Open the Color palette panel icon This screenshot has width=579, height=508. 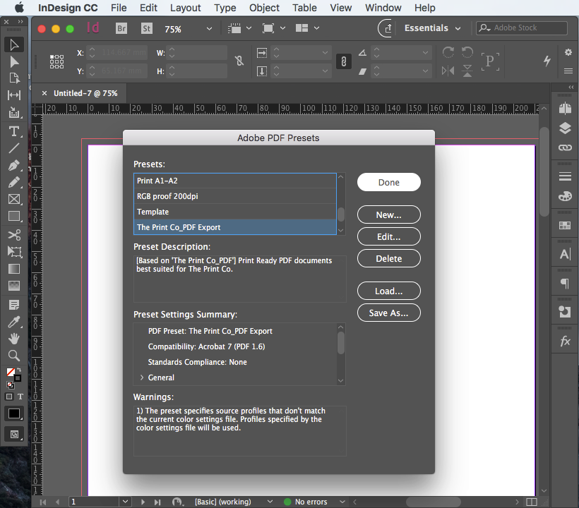point(565,196)
